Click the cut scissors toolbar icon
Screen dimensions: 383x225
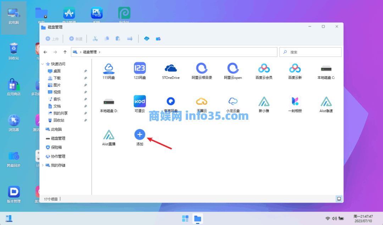click(x=95, y=39)
